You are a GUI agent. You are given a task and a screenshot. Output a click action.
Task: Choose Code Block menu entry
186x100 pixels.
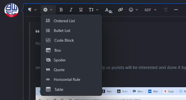71,40
